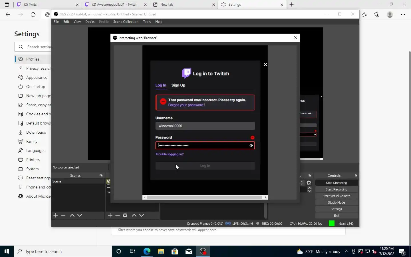Select the Scene entry in Scenes list
This screenshot has height=257, width=411.
click(78, 181)
